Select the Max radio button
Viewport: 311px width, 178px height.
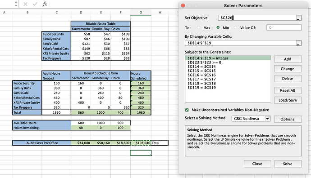point(198,27)
